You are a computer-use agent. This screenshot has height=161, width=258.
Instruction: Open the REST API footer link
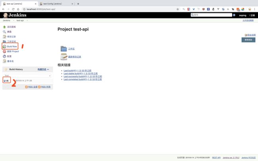click(216, 157)
